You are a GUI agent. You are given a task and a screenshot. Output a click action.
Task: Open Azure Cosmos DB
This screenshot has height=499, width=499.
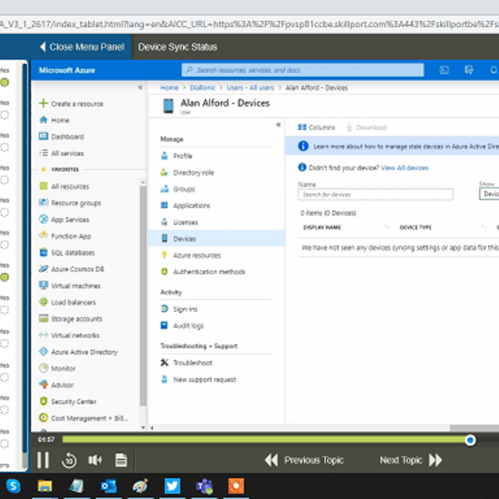pos(72,269)
